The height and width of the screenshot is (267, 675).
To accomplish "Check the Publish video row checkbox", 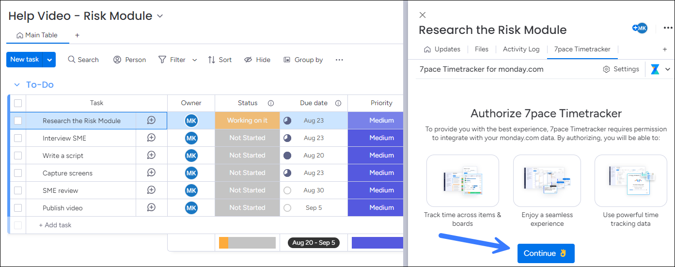I will [x=18, y=208].
